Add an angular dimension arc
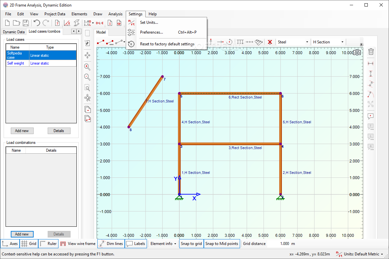 pyautogui.click(x=371, y=94)
